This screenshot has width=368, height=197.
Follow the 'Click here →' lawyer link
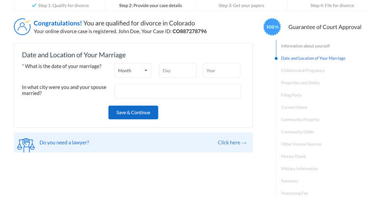click(x=232, y=142)
